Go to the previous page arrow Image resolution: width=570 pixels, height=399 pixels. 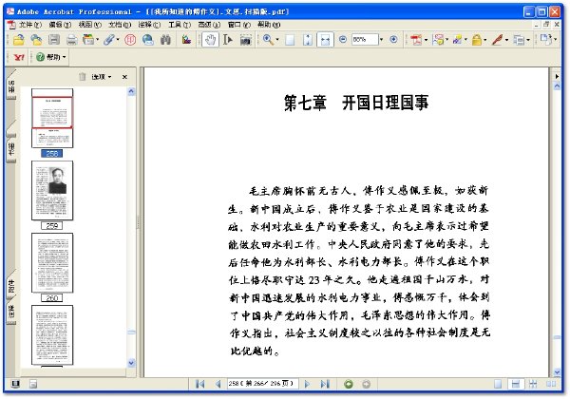coord(218,384)
